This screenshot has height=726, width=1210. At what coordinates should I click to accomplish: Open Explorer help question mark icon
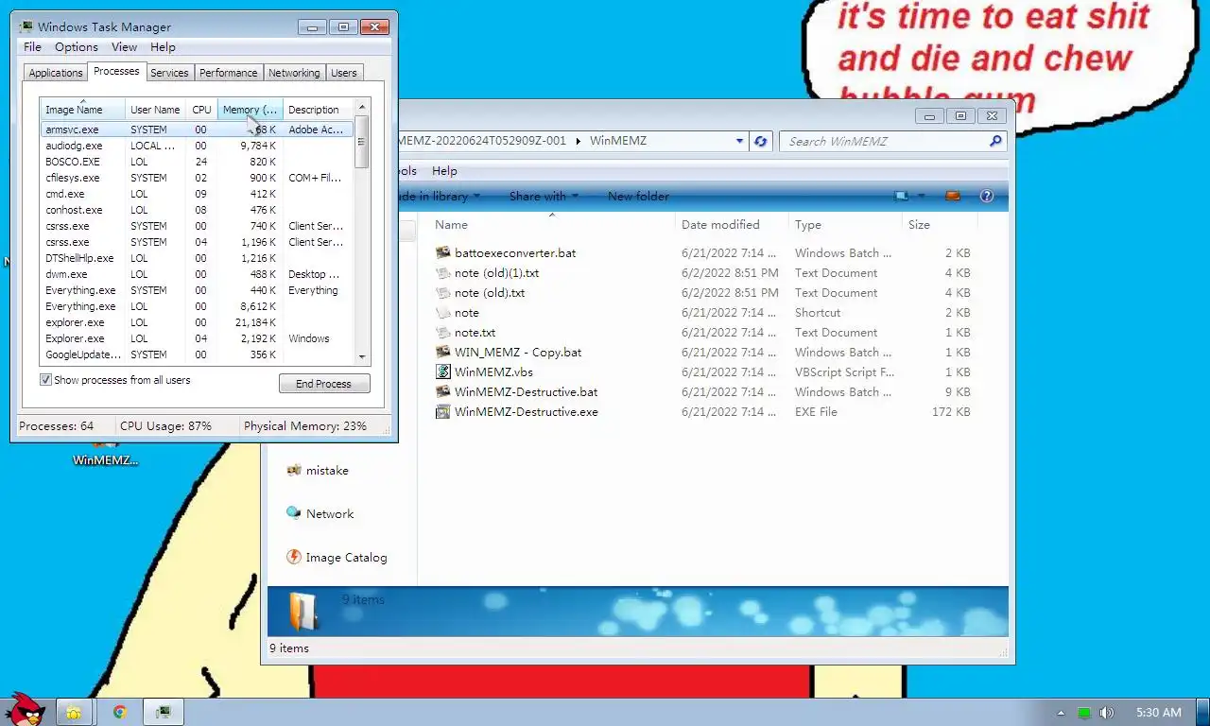point(987,196)
